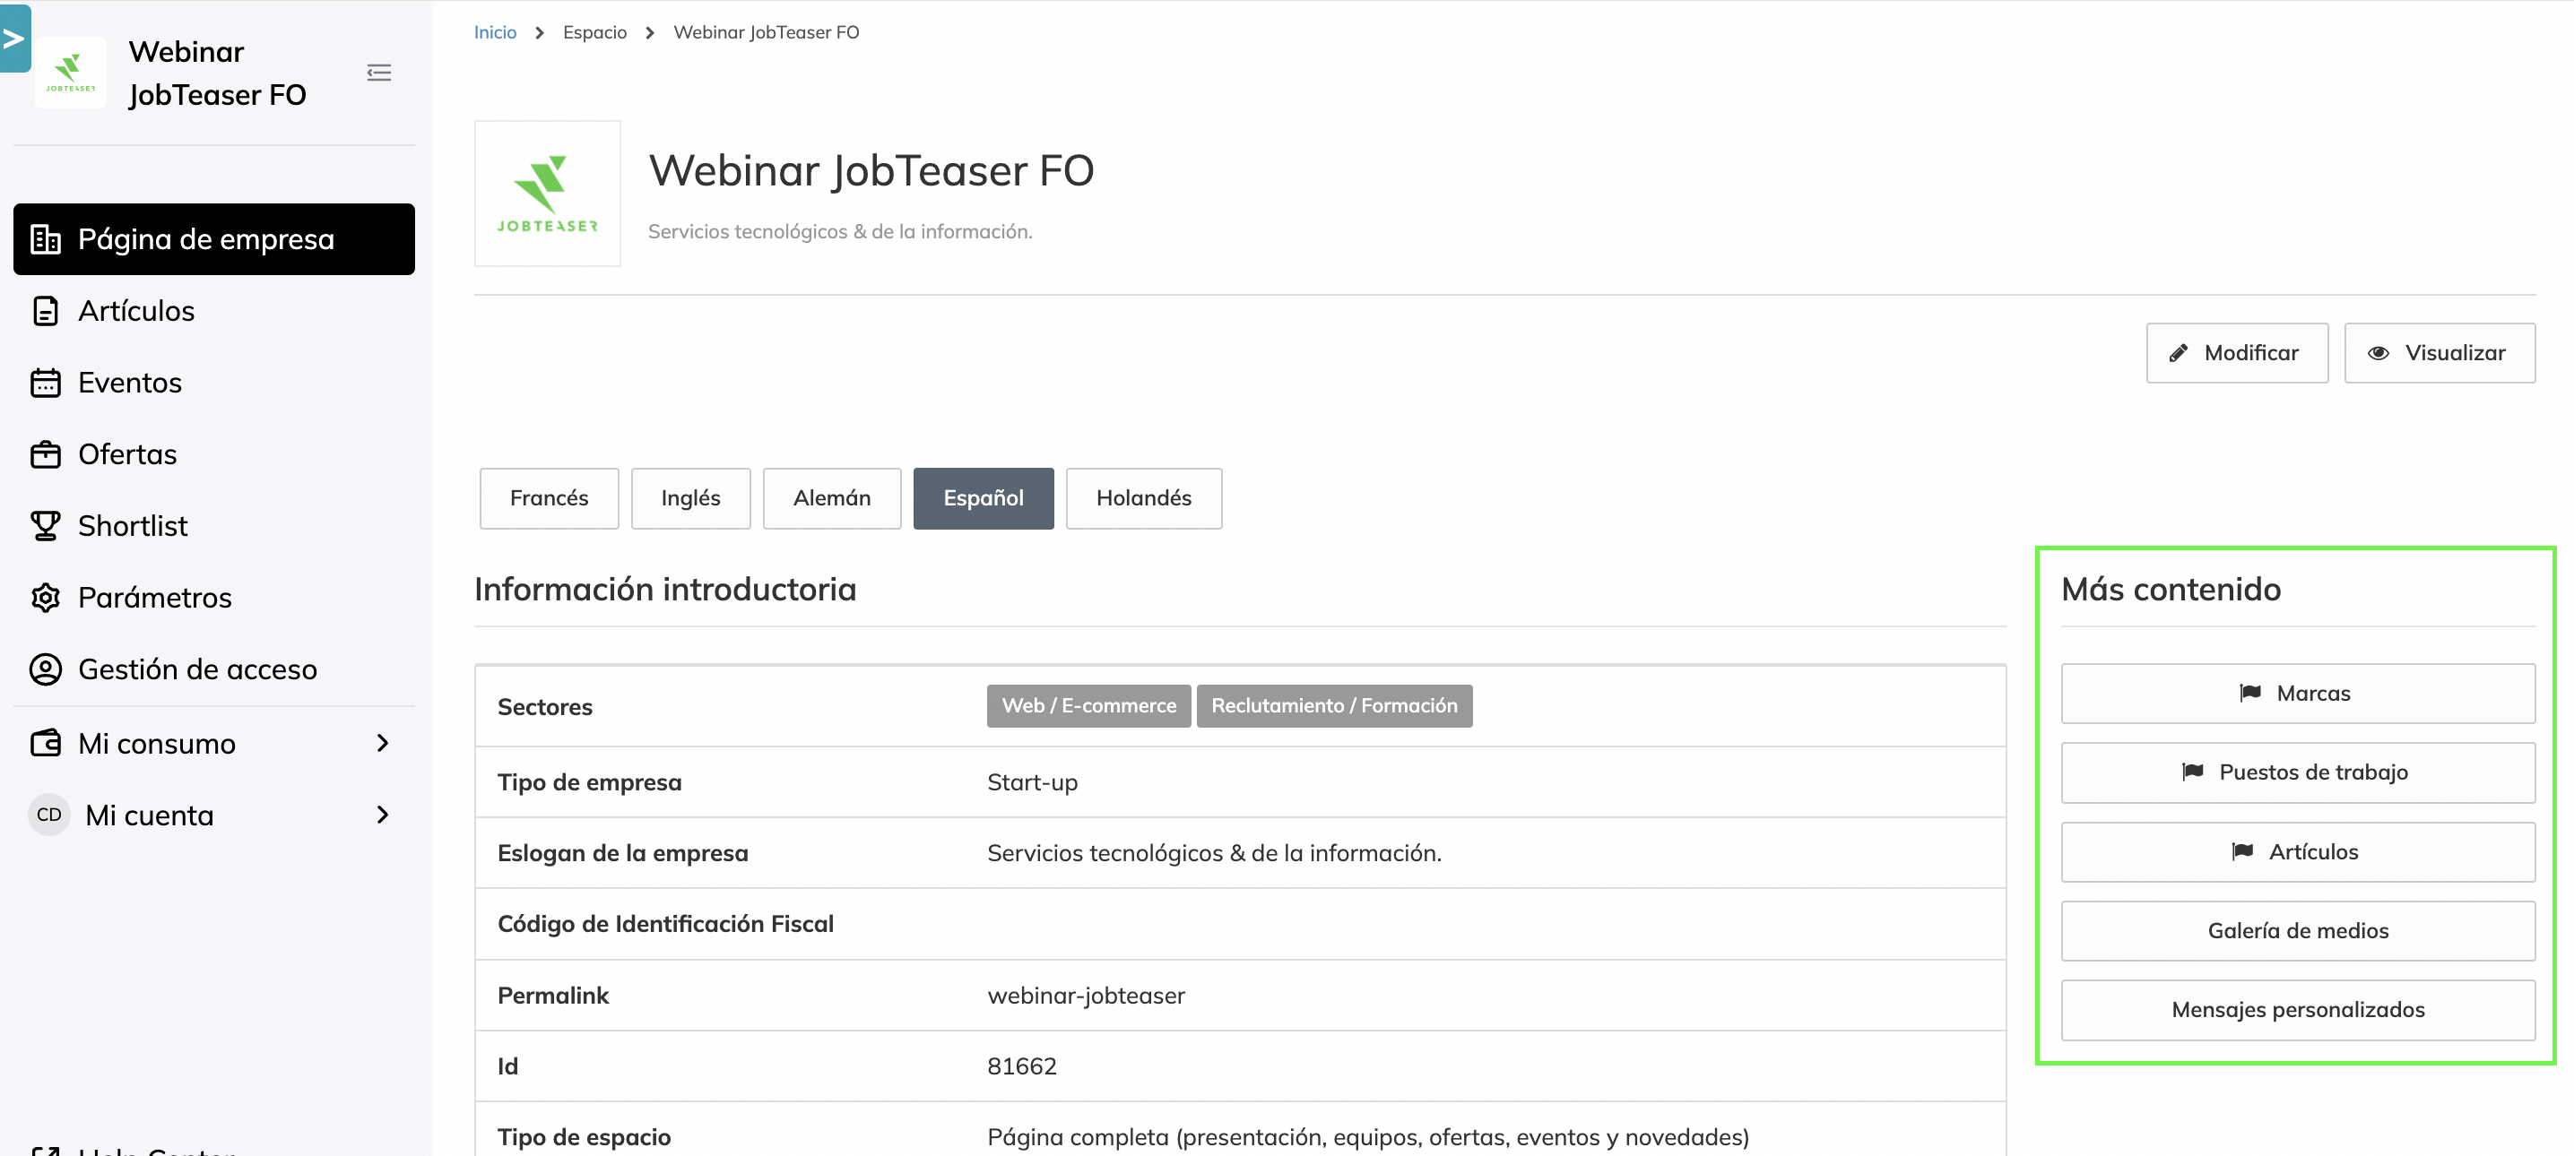Screen dimensions: 2574x1156
Task: Click Webinar JobTeaser FO breadcrumb text
Action: pyautogui.click(x=767, y=32)
